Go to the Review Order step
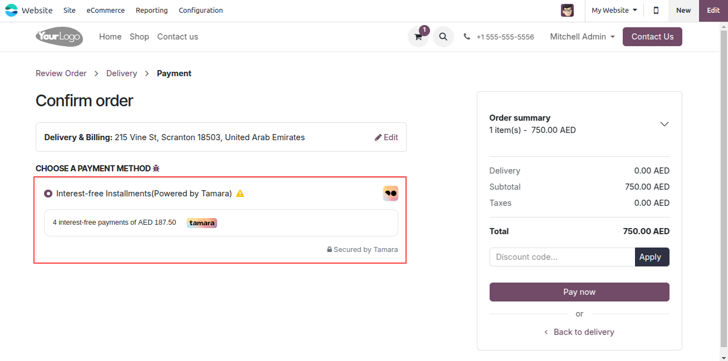Viewport: 728px width, 361px height. (x=61, y=73)
